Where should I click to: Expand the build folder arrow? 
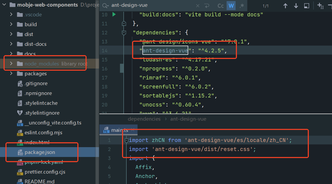[11, 24]
